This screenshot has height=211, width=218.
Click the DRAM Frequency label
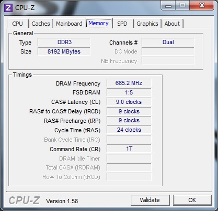tap(78, 83)
